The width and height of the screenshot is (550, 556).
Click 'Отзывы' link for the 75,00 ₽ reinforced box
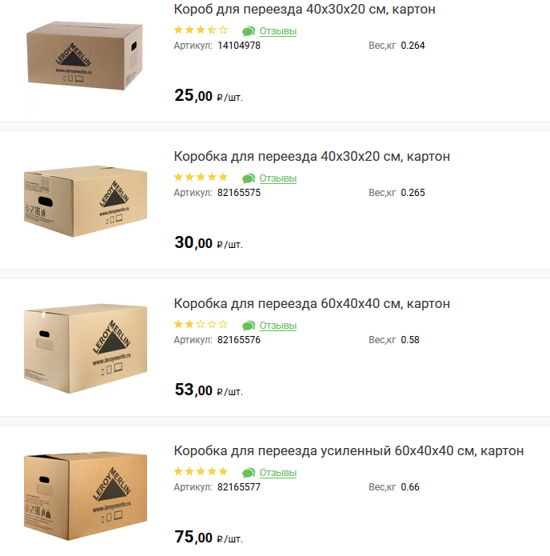point(278,473)
